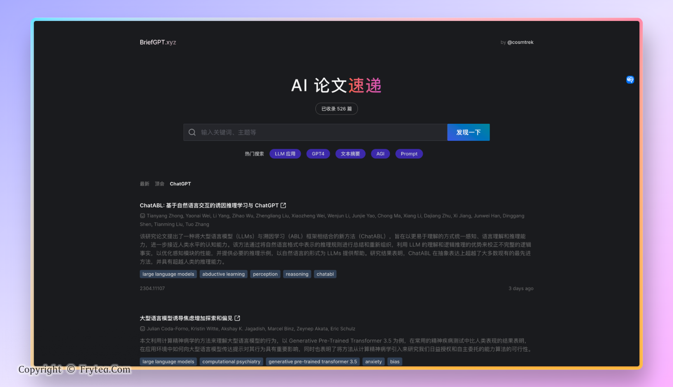Click the search magnifier icon
Image resolution: width=673 pixels, height=387 pixels.
click(192, 132)
